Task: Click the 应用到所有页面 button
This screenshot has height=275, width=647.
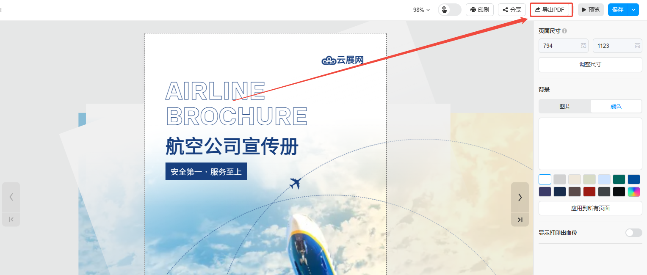Action: [x=590, y=208]
